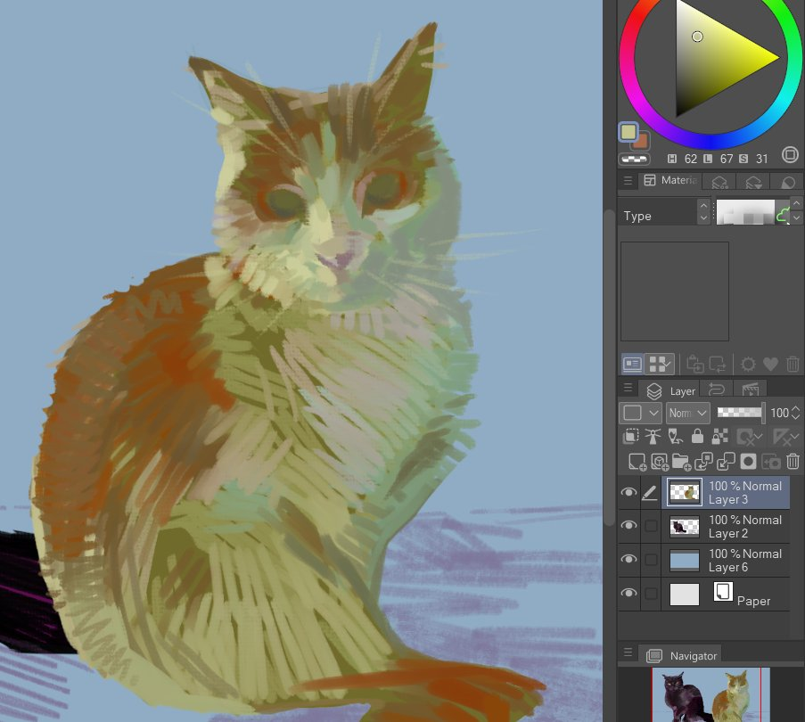Toggle Set as Draft Layer icon
Image resolution: width=805 pixels, height=722 pixels.
[x=675, y=436]
